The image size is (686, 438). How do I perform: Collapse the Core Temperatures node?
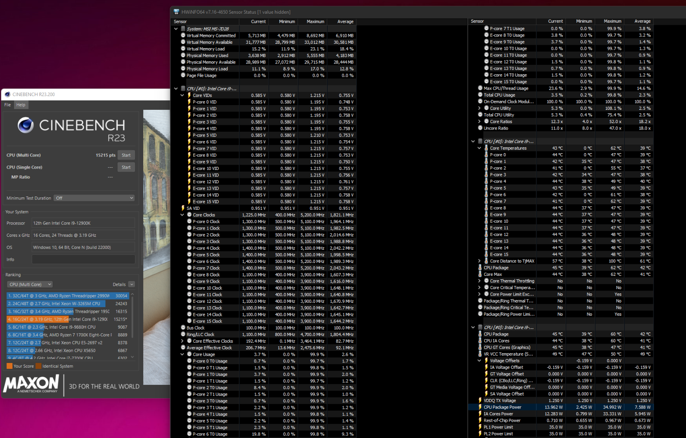click(479, 148)
